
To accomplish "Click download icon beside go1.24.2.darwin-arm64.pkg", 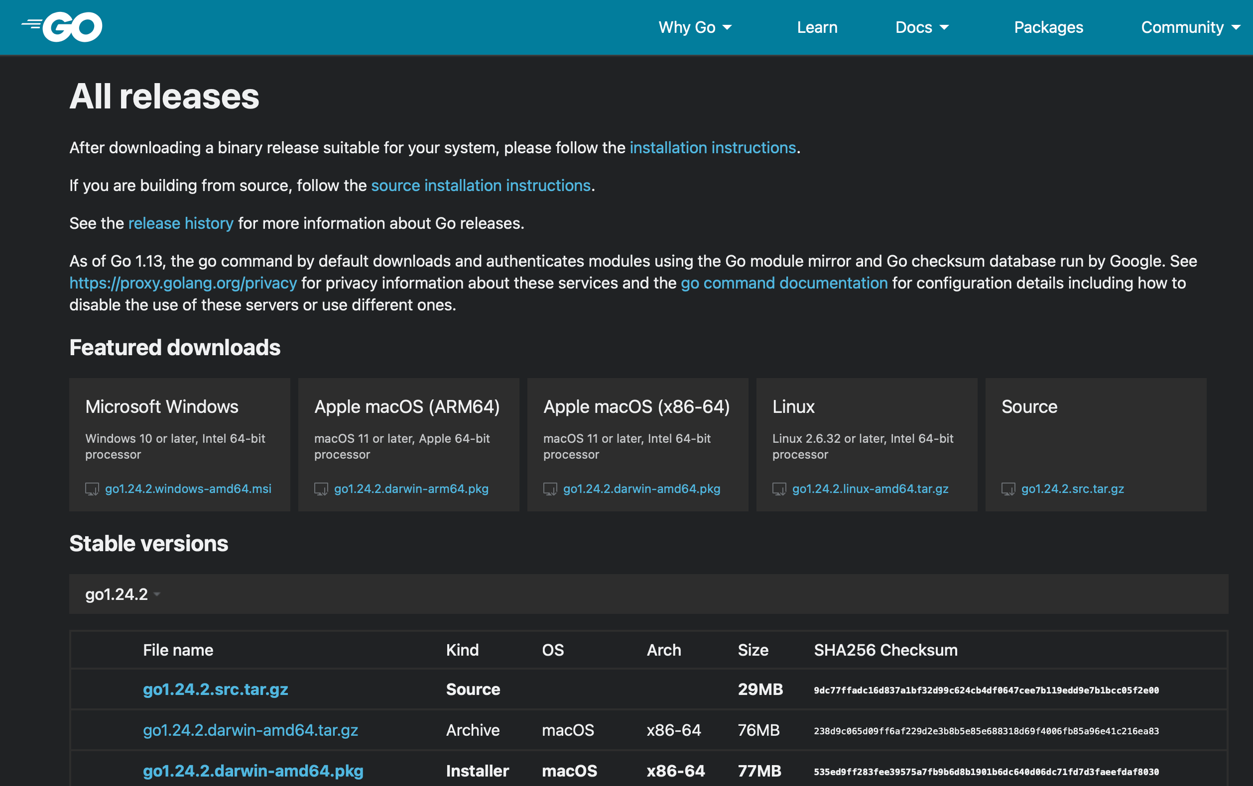I will [x=321, y=489].
